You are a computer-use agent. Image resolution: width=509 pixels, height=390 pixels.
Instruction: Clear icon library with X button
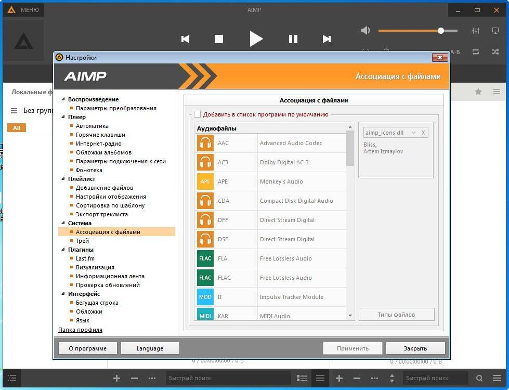[423, 133]
